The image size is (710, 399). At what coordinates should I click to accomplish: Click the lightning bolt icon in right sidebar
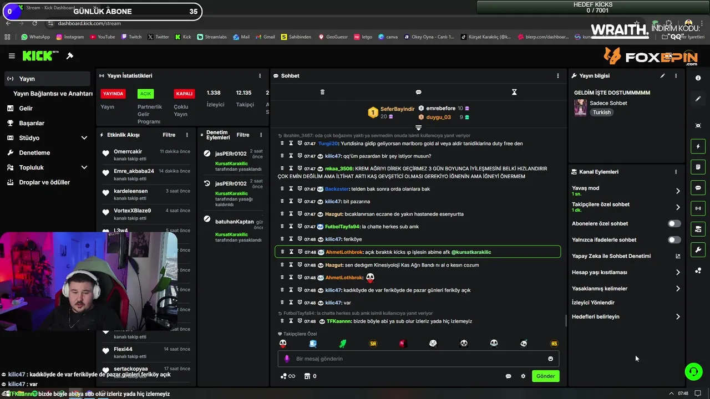pyautogui.click(x=698, y=146)
